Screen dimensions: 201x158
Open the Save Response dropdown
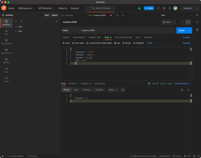tap(183, 84)
